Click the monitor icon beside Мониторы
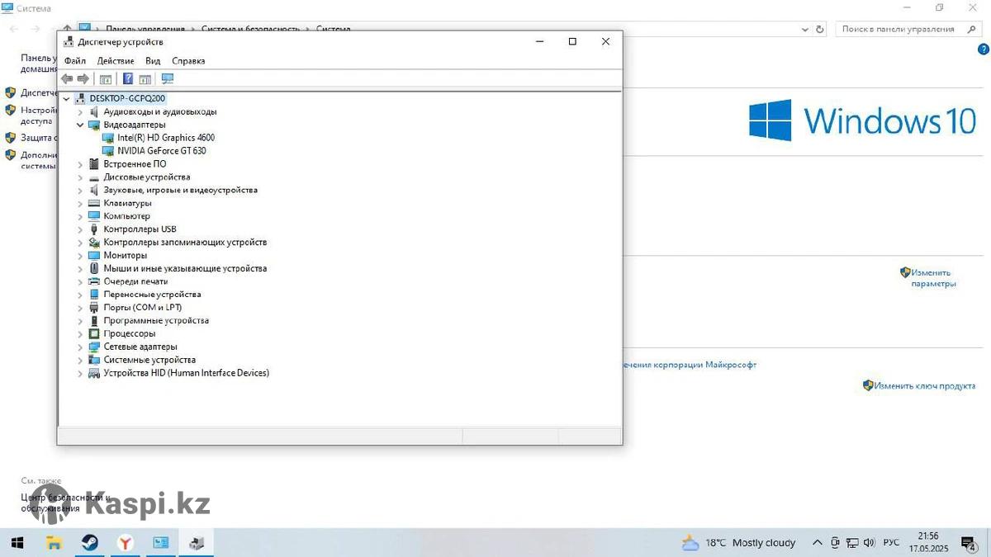Viewport: 991px width, 557px height. [x=94, y=255]
